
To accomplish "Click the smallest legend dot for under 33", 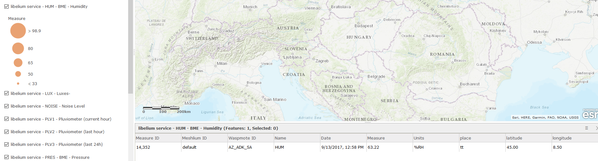I will click(18, 84).
